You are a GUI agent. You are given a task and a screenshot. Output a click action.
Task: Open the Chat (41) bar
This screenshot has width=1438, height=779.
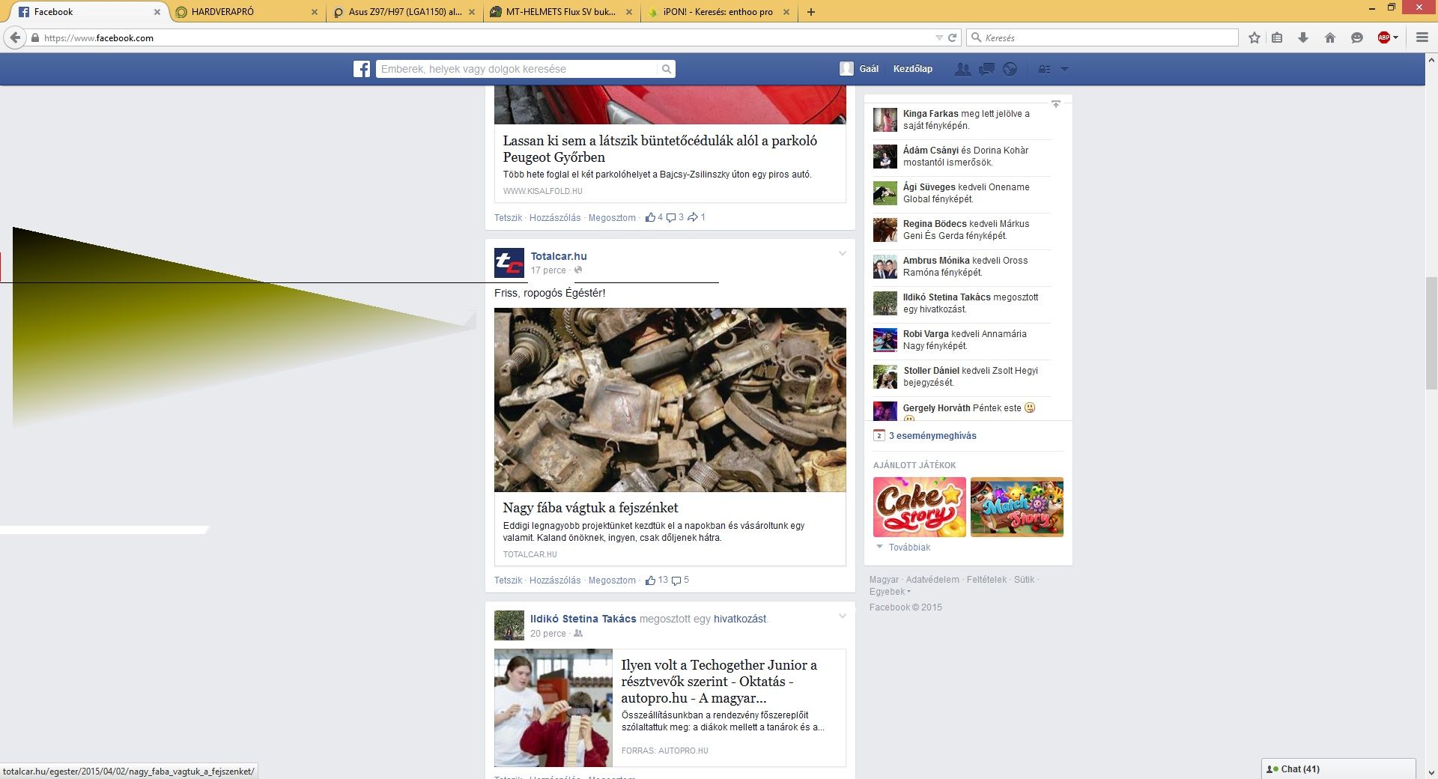pos(1338,769)
